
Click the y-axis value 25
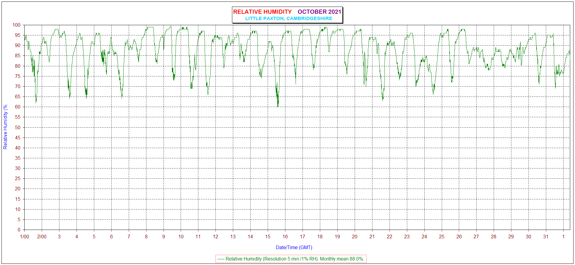tap(18, 179)
